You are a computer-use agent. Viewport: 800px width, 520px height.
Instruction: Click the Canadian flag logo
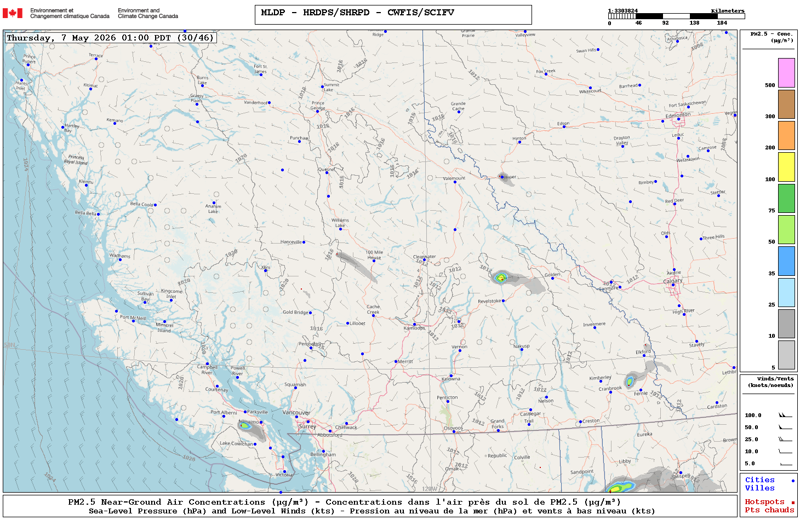(13, 13)
